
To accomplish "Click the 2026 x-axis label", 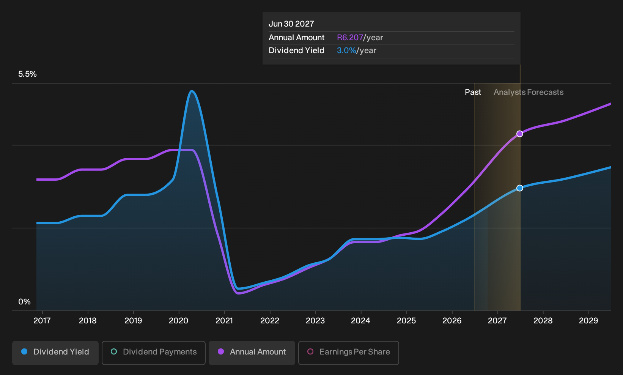I will [452, 321].
